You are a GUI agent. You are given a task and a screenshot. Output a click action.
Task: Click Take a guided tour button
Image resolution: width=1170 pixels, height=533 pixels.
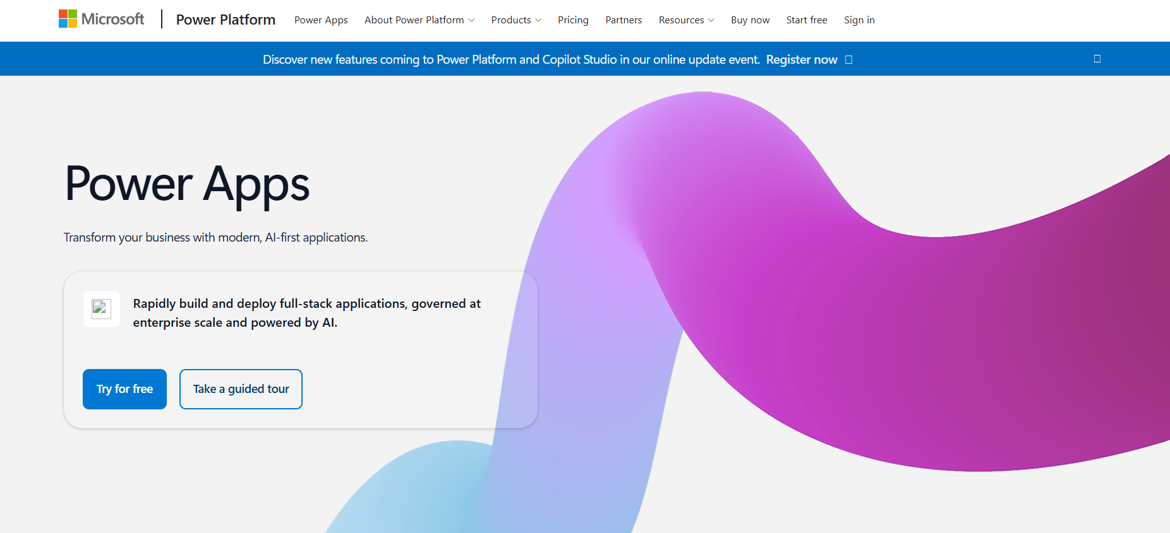point(241,389)
